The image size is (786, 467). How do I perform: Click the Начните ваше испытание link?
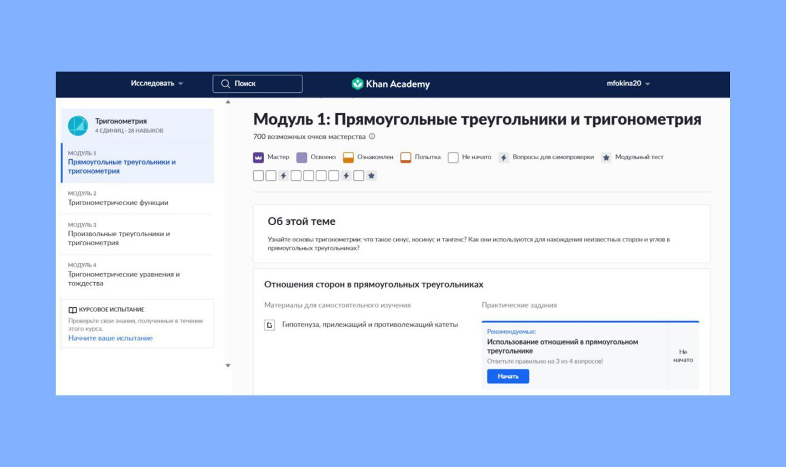pyautogui.click(x=110, y=338)
